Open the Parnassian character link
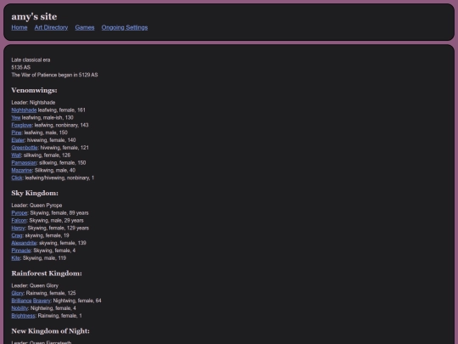This screenshot has width=458, height=344. coord(24,162)
